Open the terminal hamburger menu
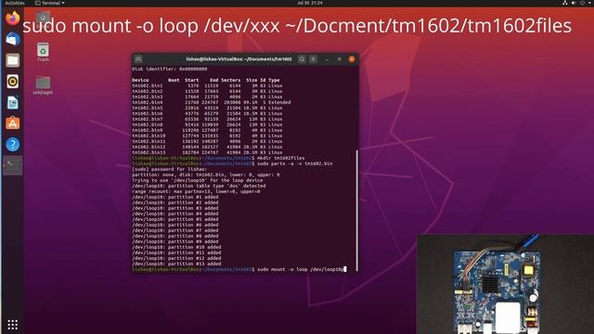This screenshot has height=334, width=594. (x=313, y=59)
